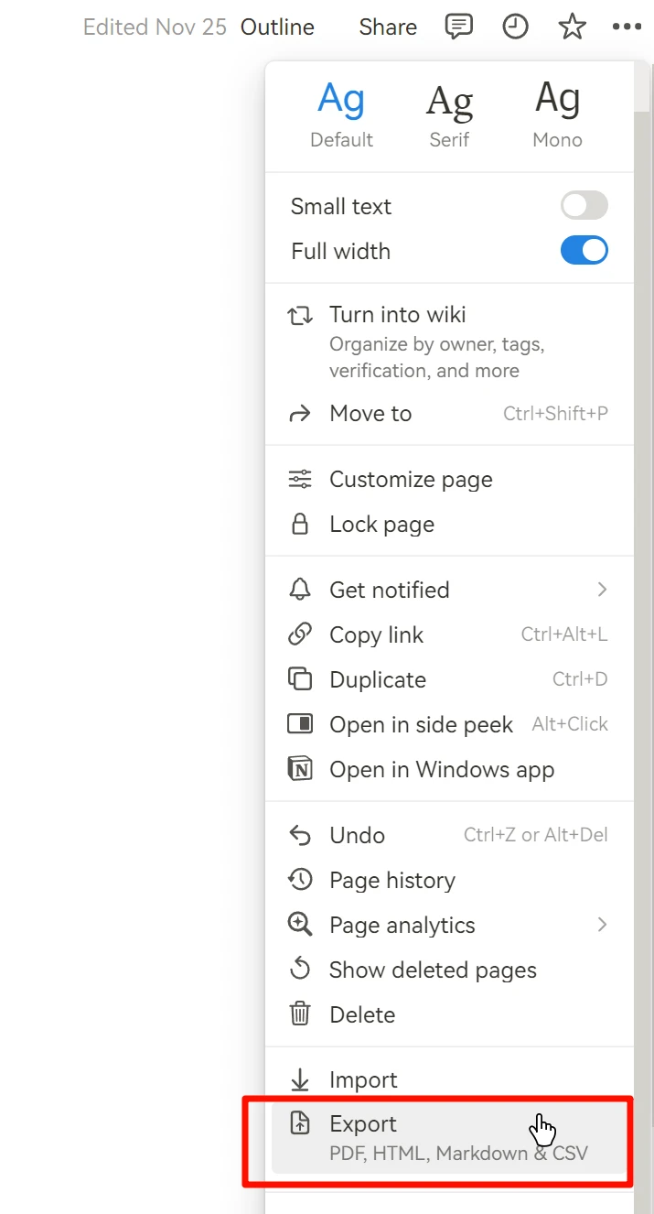Expand the Get notified submenu arrow
Image resolution: width=654 pixels, height=1214 pixels.
pos(602,590)
